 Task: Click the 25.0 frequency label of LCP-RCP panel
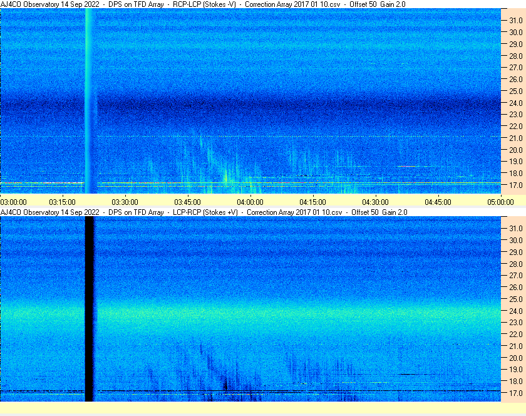(516, 299)
